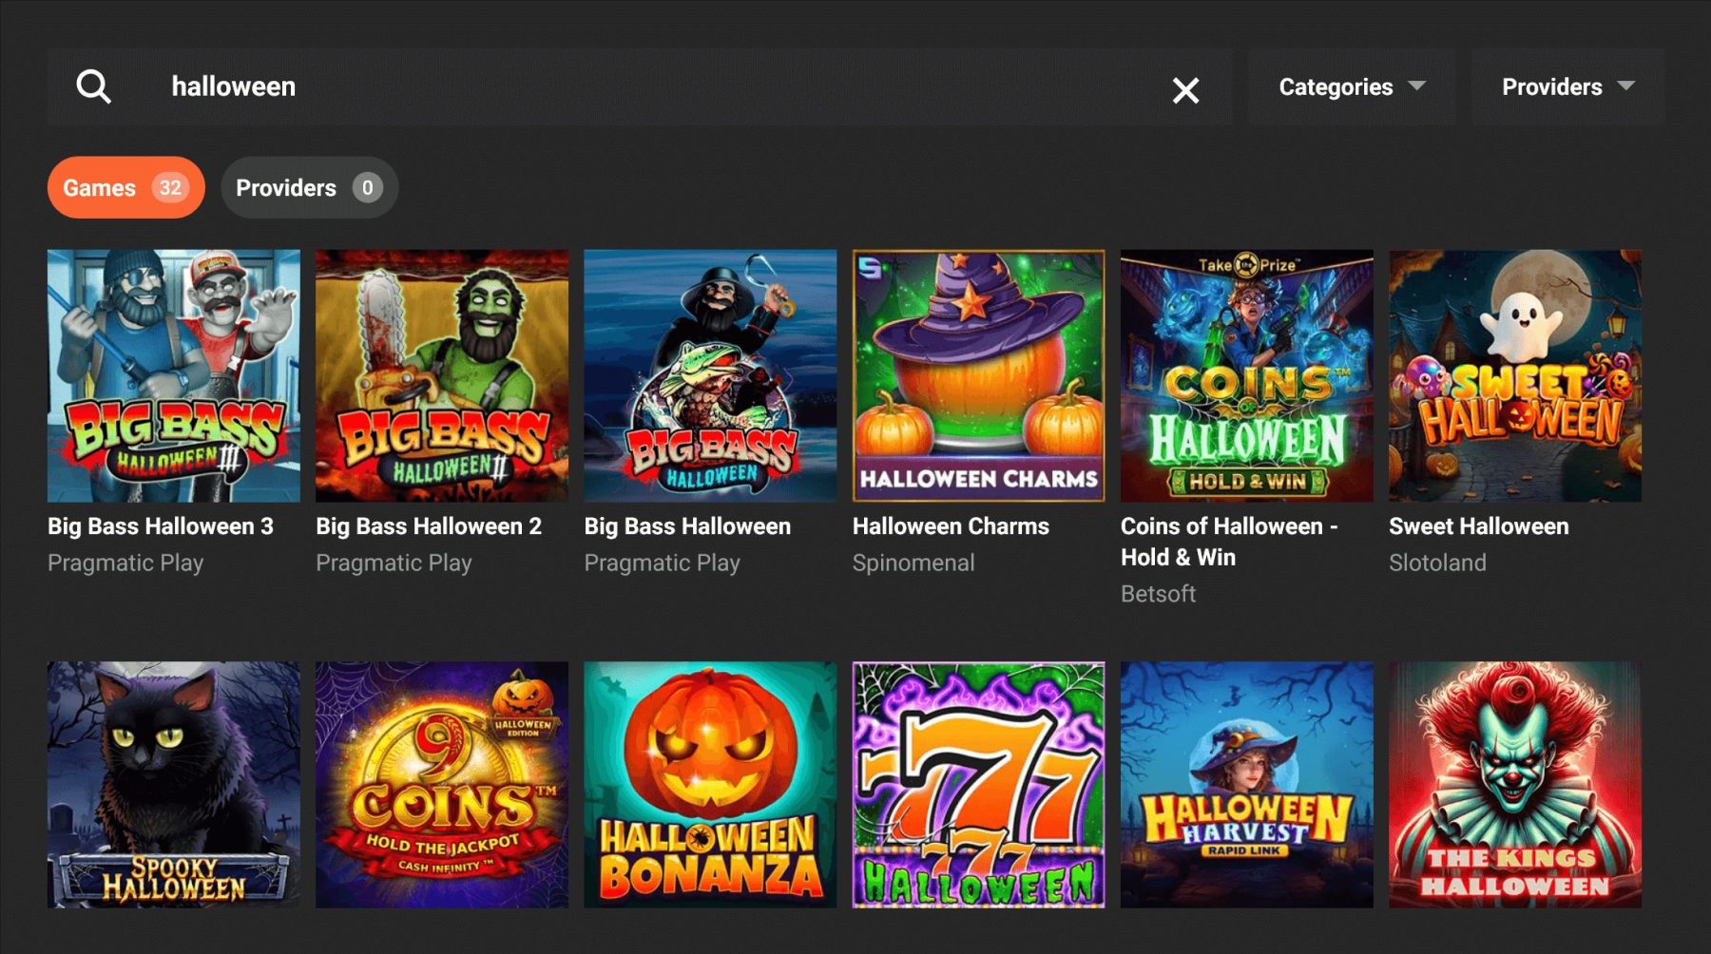Open Halloween Harvest Rapid Link game

click(x=1246, y=785)
